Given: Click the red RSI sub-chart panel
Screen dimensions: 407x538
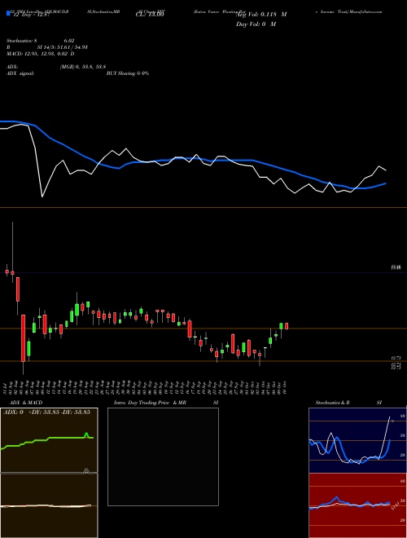Looking at the screenshot, I should [x=357, y=505].
